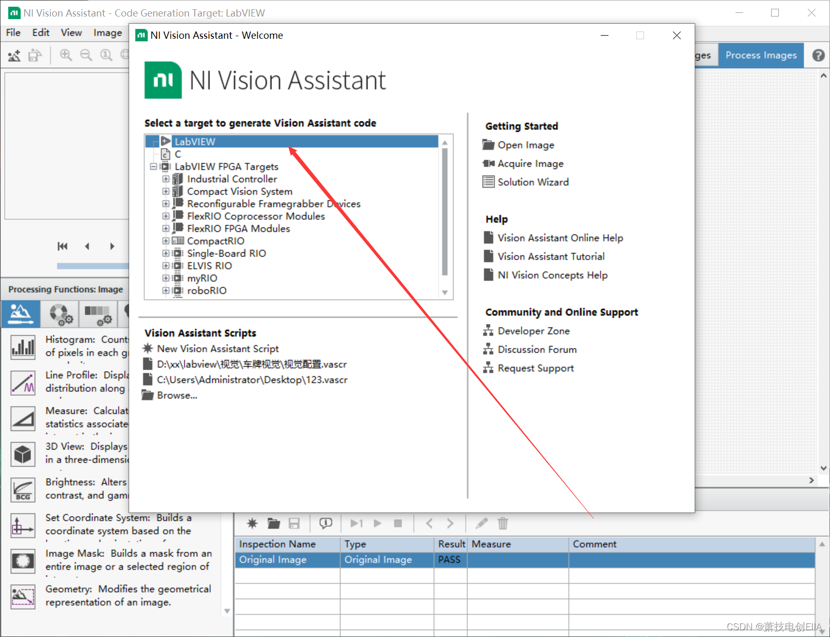Open Vision Assistant Online Help
This screenshot has width=830, height=637.
coord(560,238)
